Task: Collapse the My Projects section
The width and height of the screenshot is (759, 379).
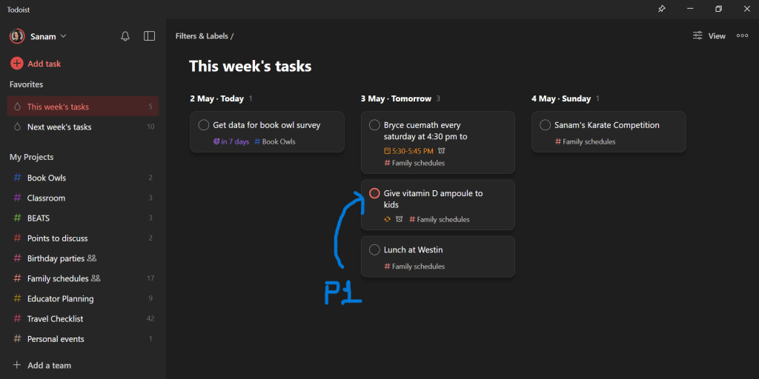Action: tap(31, 157)
